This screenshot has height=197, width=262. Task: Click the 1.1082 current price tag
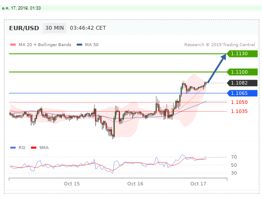(242, 83)
